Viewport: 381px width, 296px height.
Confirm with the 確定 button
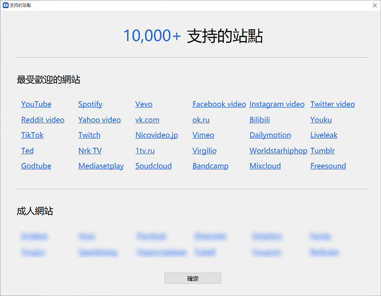193,279
